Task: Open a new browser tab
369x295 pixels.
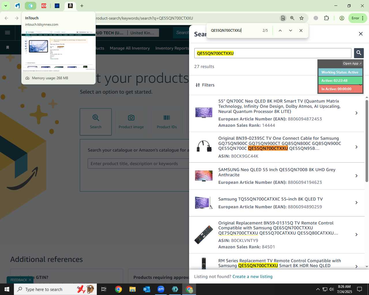Action: pyautogui.click(x=82, y=6)
